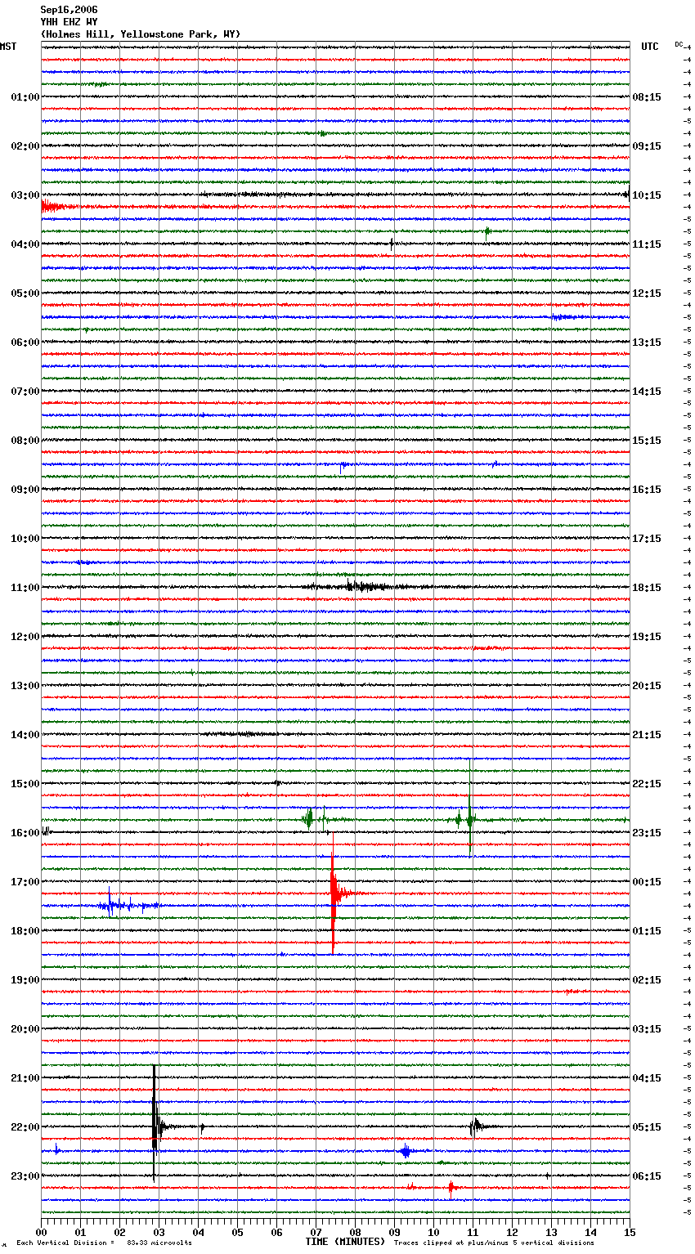This screenshot has height=1254, width=695.
Task: Select the station code YHH EHZ WY
Action: (x=69, y=22)
